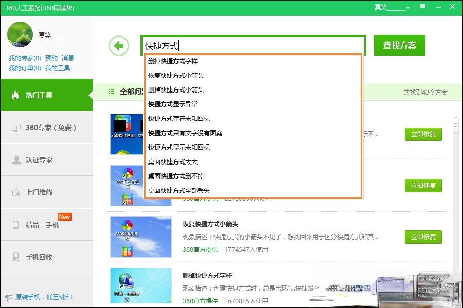Click the results list scrollbar thumb

[x=456, y=125]
